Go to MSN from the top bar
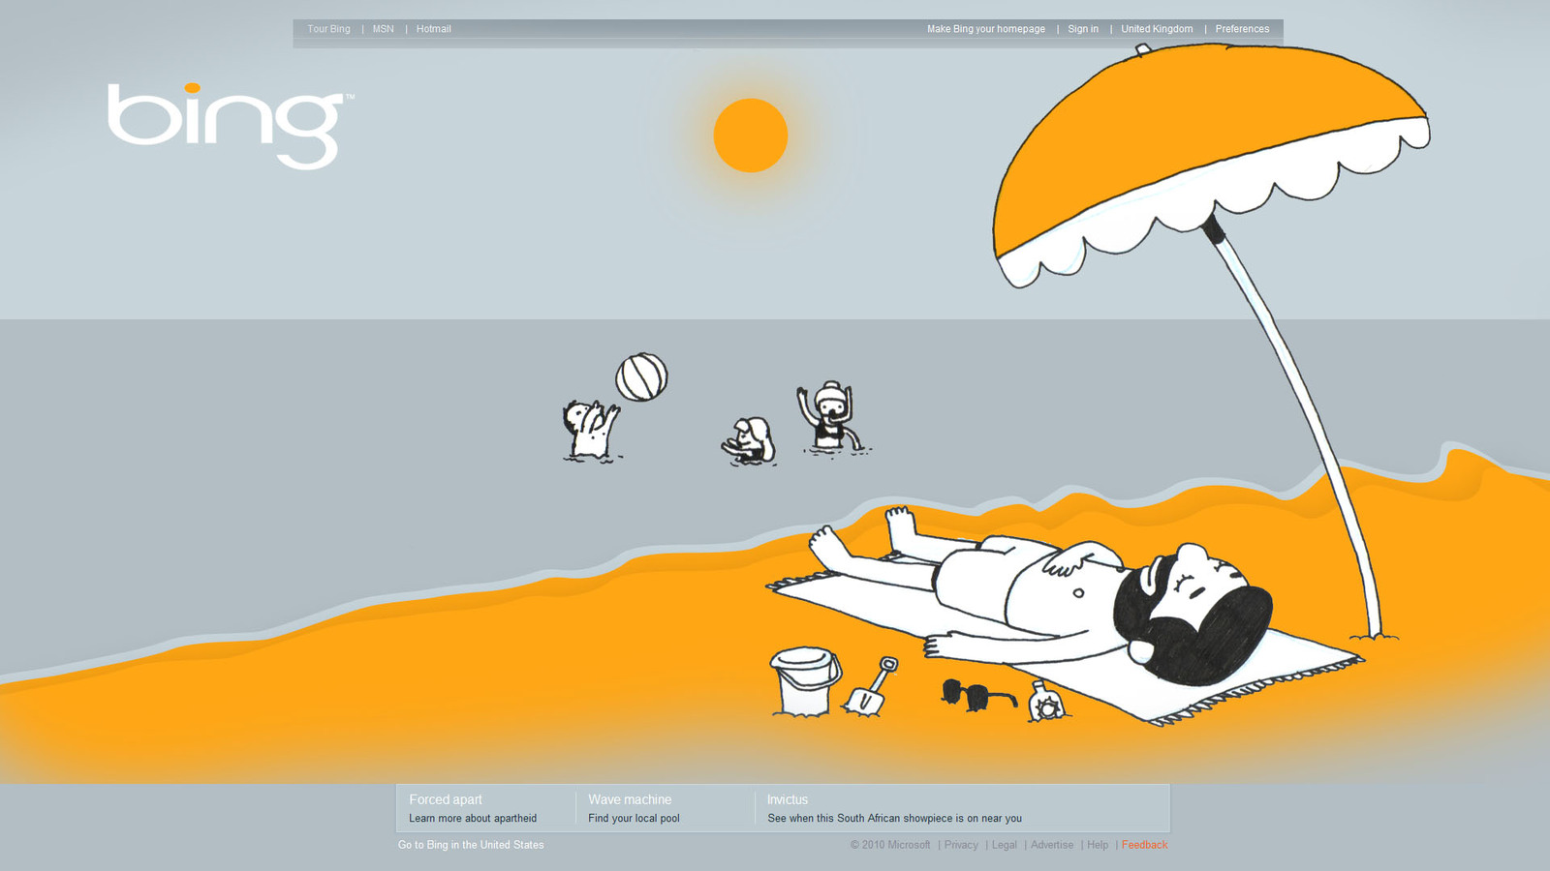 click(x=384, y=29)
